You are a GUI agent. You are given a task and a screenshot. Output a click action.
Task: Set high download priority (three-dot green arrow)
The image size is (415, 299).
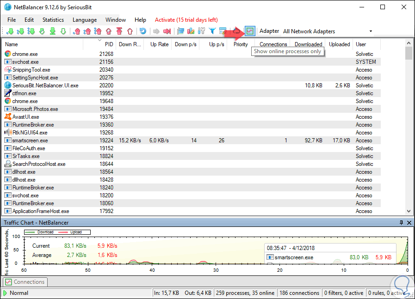[31, 31]
